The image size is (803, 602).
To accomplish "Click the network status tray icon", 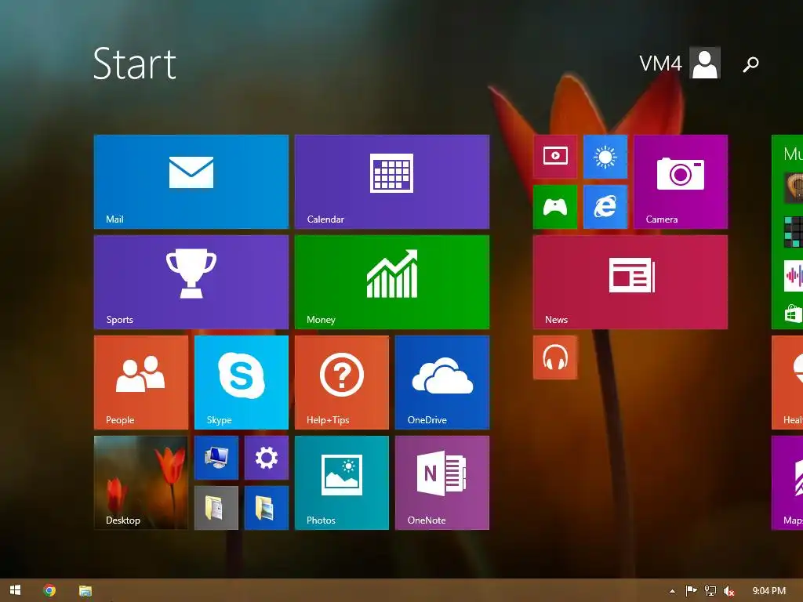I will 710,591.
